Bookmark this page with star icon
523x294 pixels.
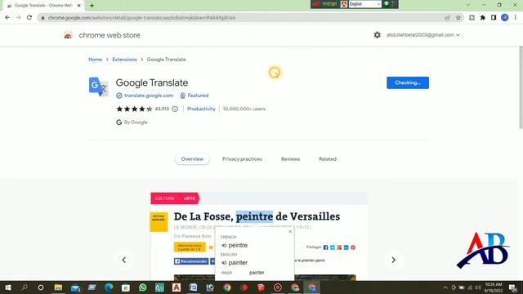[458, 18]
